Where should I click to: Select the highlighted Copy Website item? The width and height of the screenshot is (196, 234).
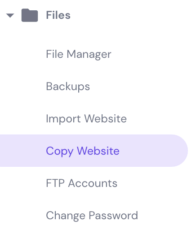[x=94, y=151]
